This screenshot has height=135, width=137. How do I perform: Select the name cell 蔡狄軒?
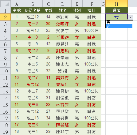tap(63, 17)
